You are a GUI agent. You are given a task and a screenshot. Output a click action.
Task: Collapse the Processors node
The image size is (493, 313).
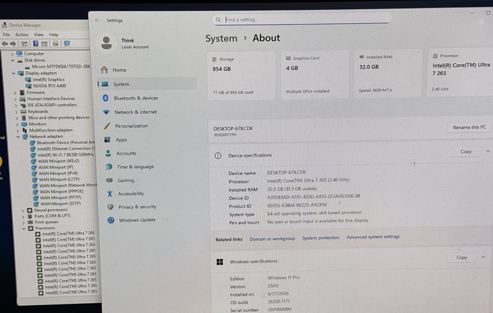[x=23, y=229]
